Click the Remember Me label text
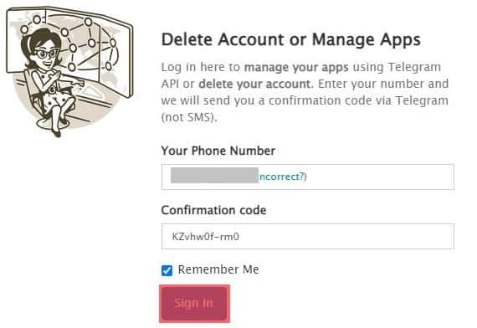Viewport: 477px width, 328px height. (x=218, y=269)
